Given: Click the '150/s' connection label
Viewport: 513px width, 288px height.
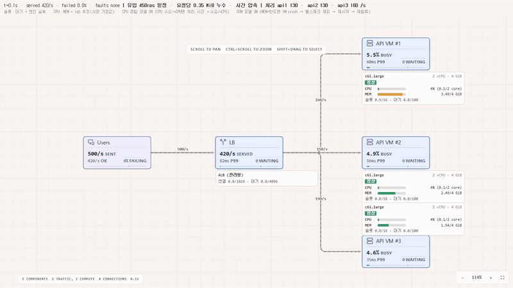Looking at the screenshot, I should tap(322, 149).
